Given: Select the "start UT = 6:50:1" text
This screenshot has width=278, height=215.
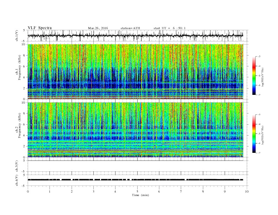Looking at the screenshot, I should coord(170,28).
